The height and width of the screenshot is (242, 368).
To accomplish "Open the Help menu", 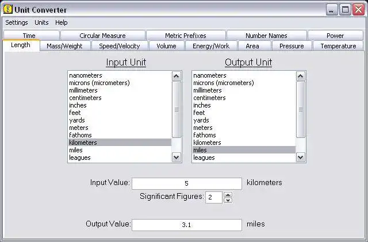I will [x=62, y=22].
